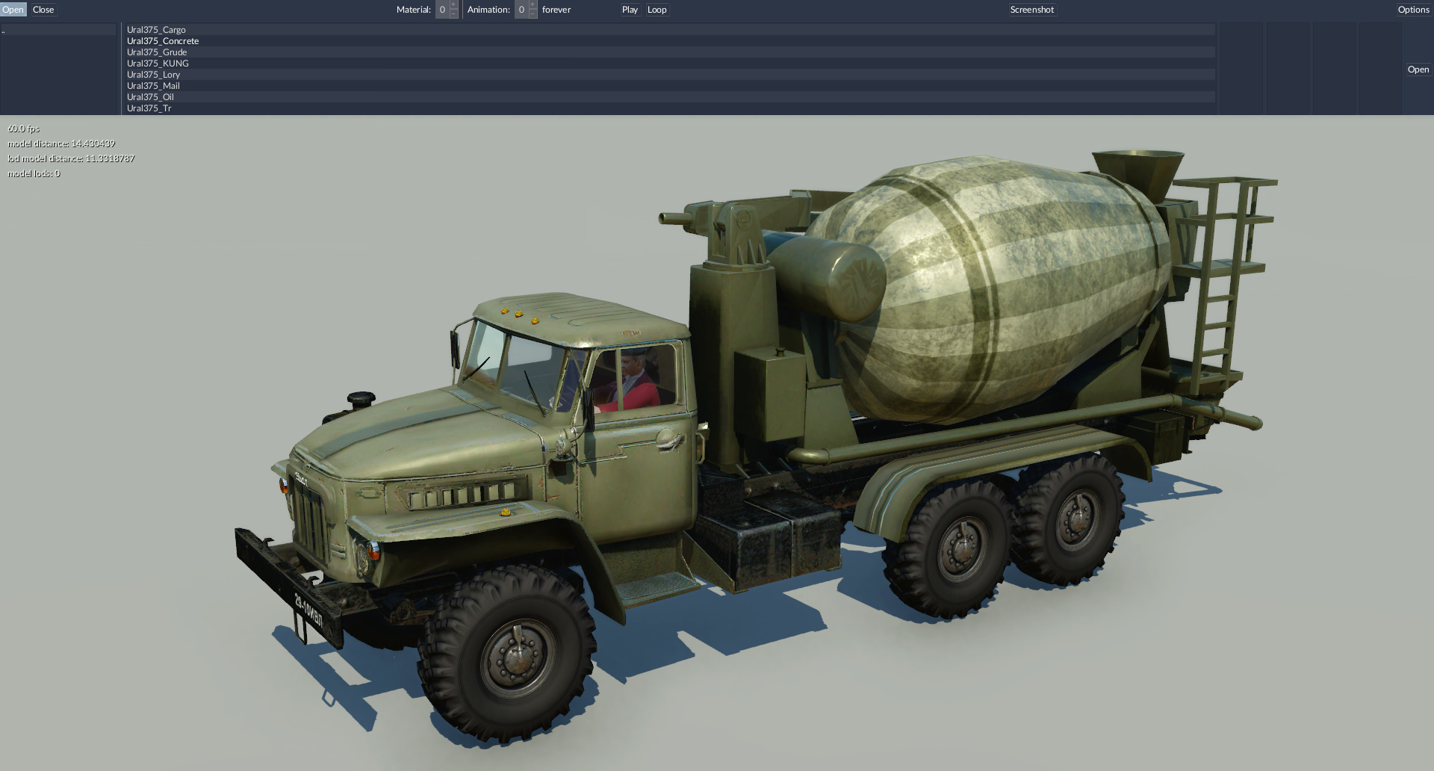Click the Material number field
1434x771 pixels.
442,10
